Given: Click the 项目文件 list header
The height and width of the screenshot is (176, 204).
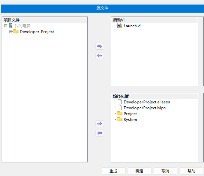Looking at the screenshot, I should tap(45, 20).
